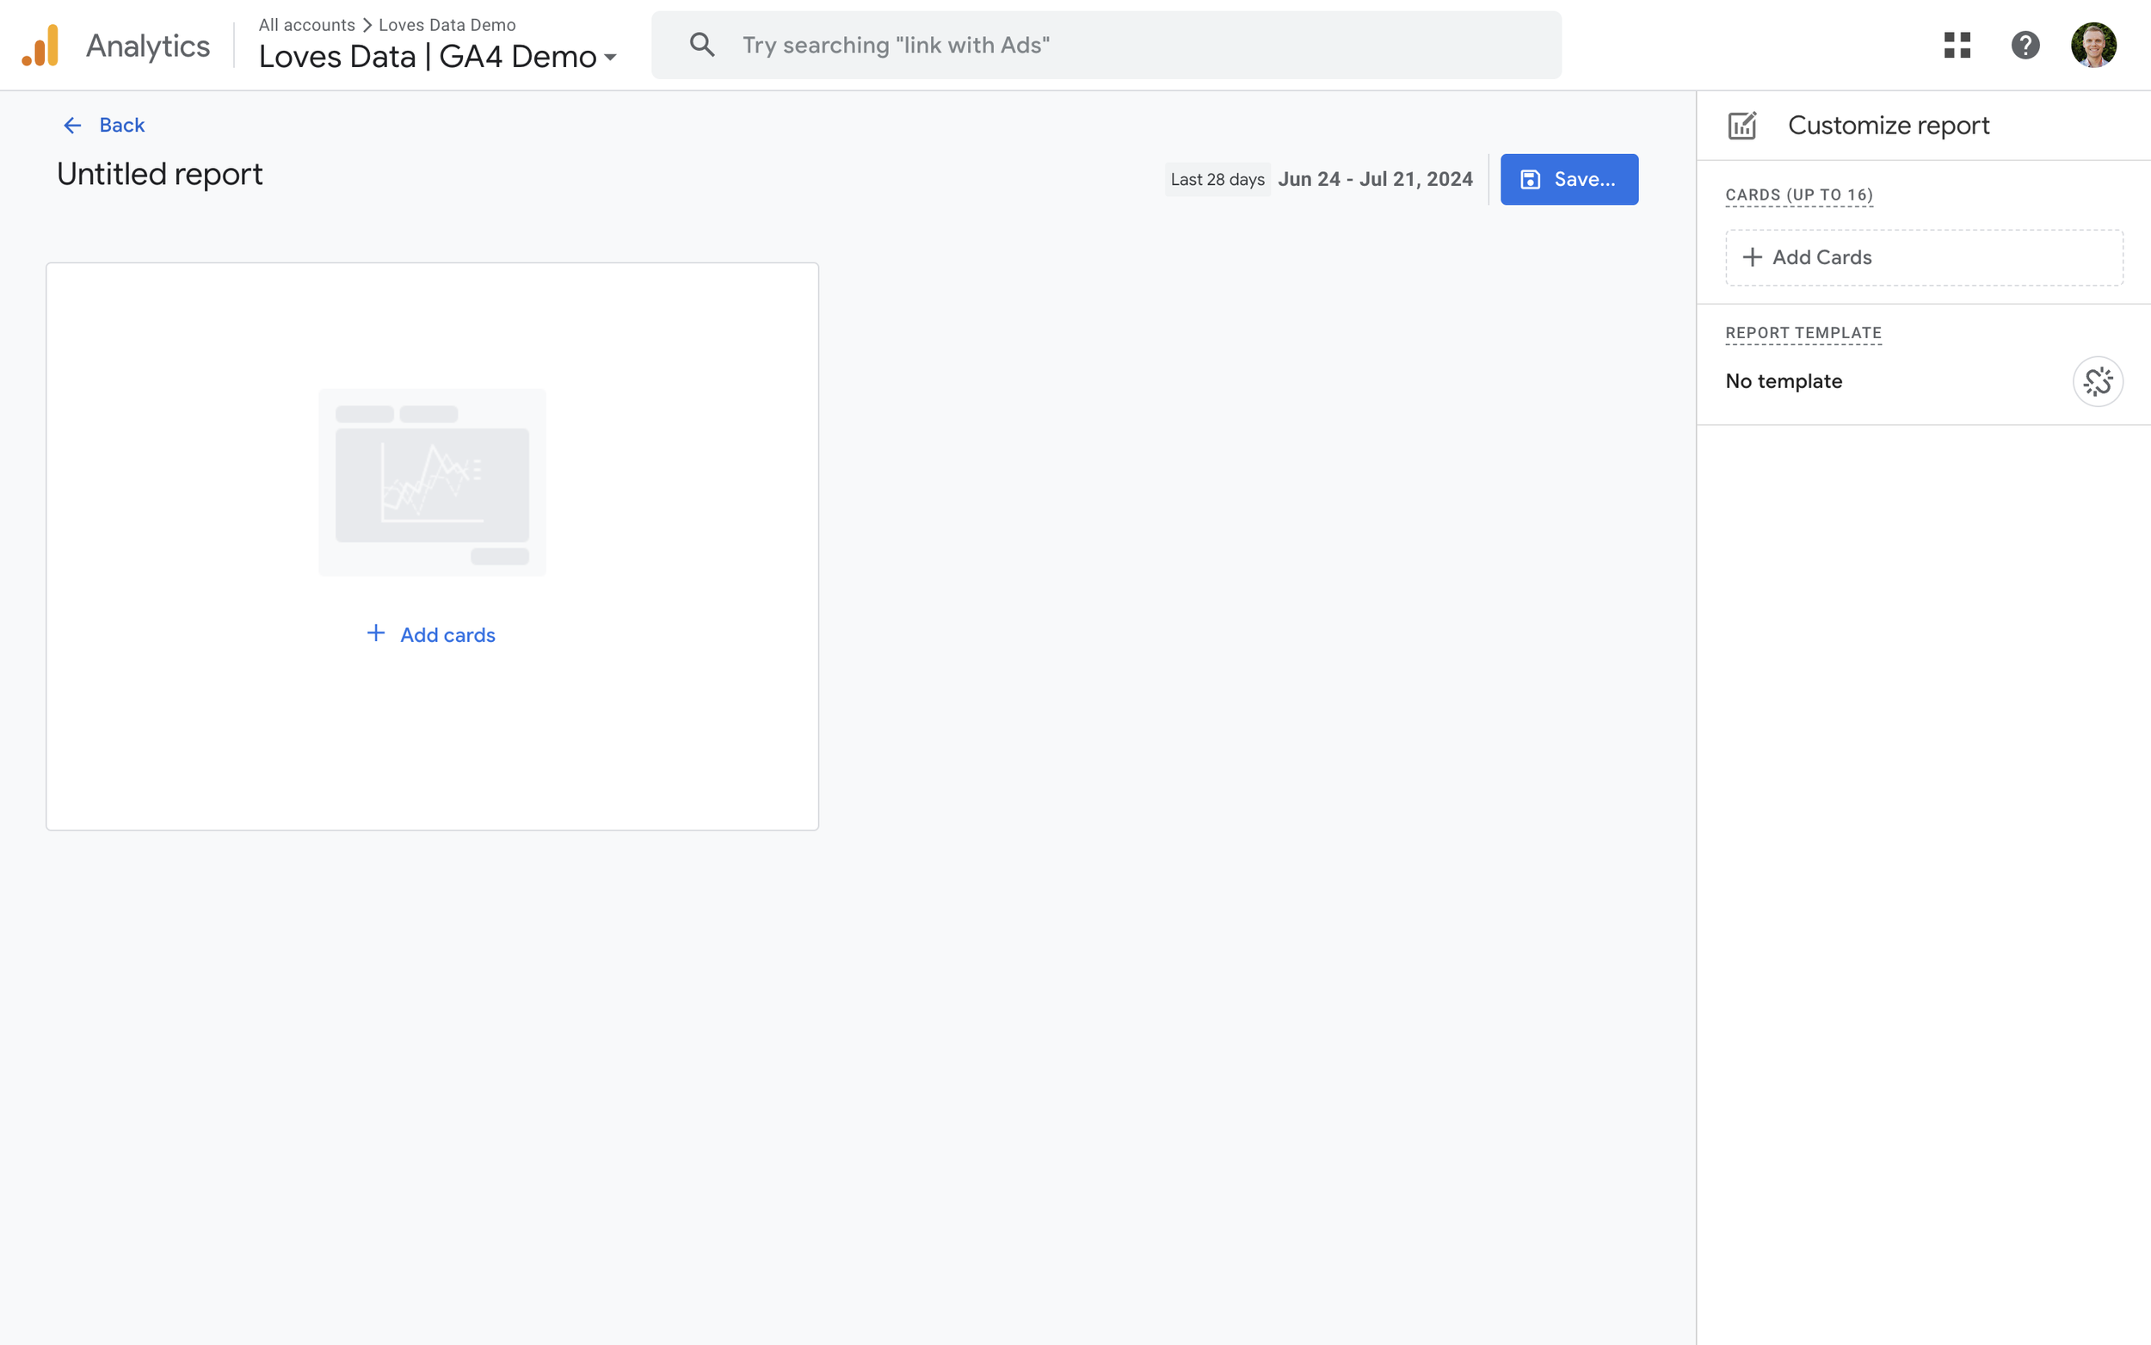Click plus icon beside Add cards
The width and height of the screenshot is (2151, 1345).
[x=376, y=633]
